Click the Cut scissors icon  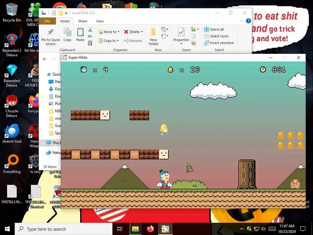click(x=90, y=30)
